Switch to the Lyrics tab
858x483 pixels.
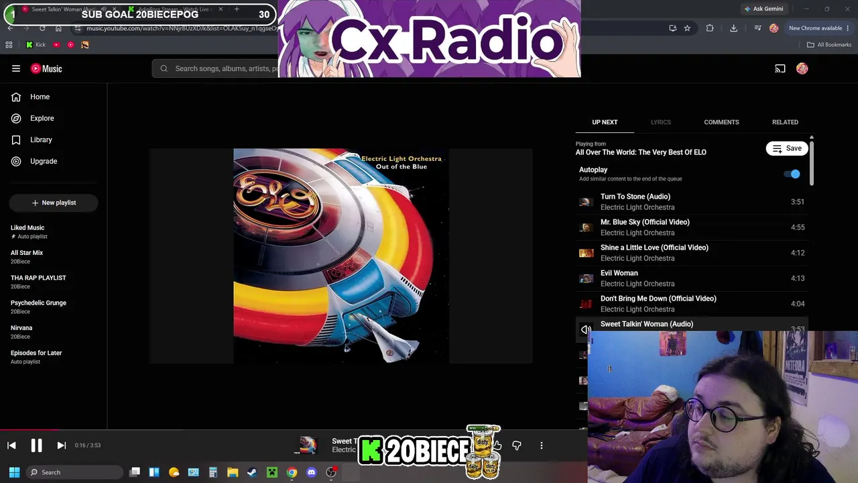tap(660, 122)
